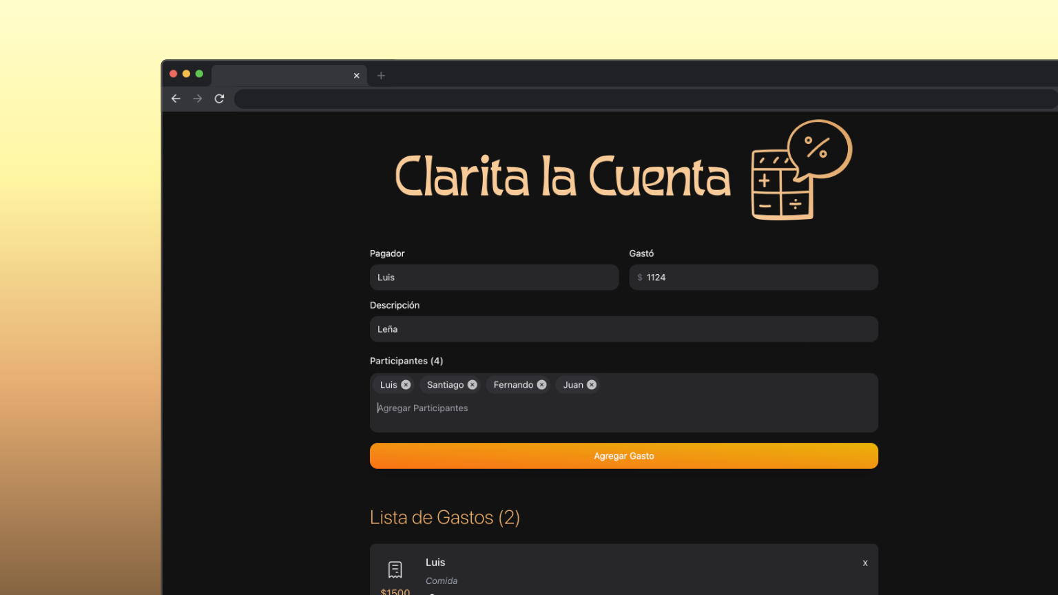
Task: Click the Pagador label
Action: [387, 253]
